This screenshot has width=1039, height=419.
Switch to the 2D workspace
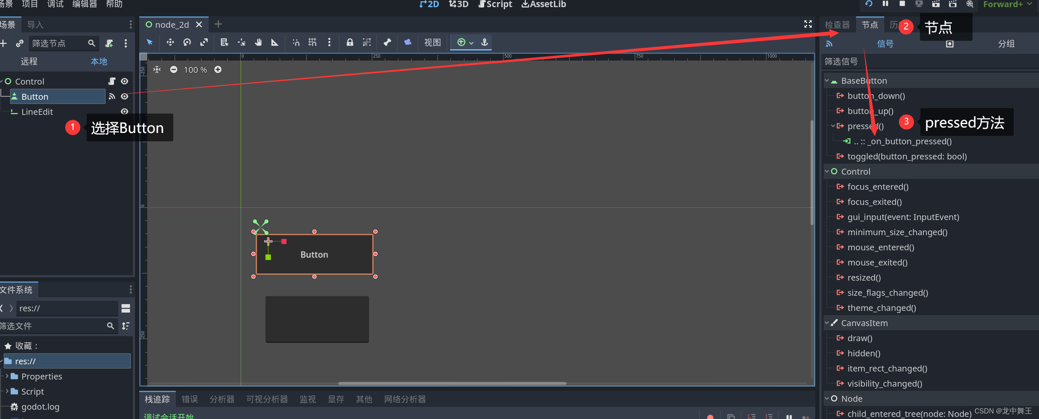click(429, 4)
